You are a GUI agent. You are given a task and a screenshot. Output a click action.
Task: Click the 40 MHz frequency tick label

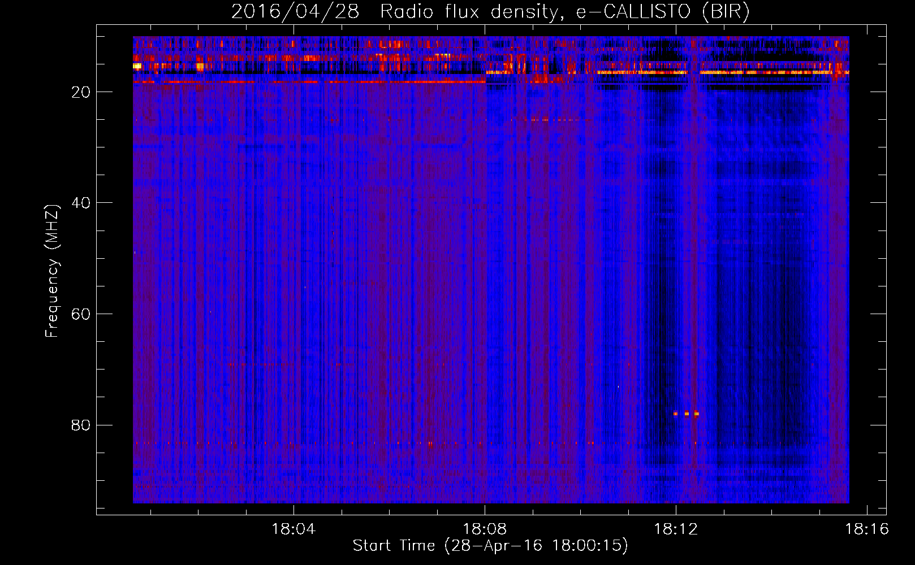pos(81,203)
